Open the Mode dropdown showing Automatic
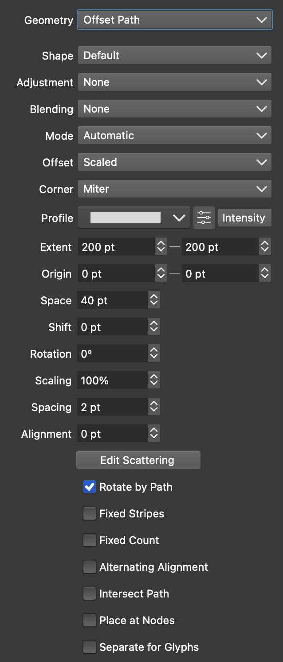 pos(174,136)
